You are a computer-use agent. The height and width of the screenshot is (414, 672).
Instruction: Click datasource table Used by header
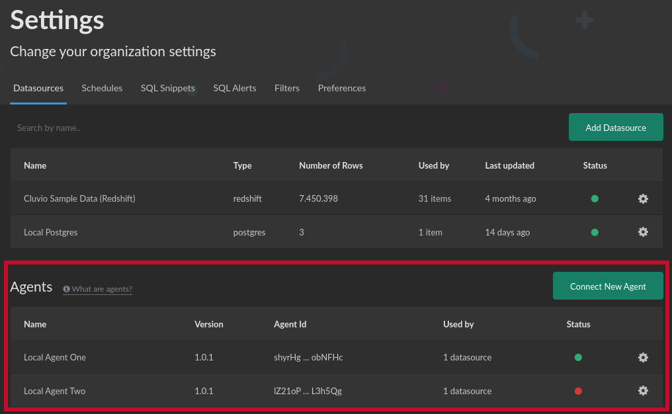[x=434, y=165]
